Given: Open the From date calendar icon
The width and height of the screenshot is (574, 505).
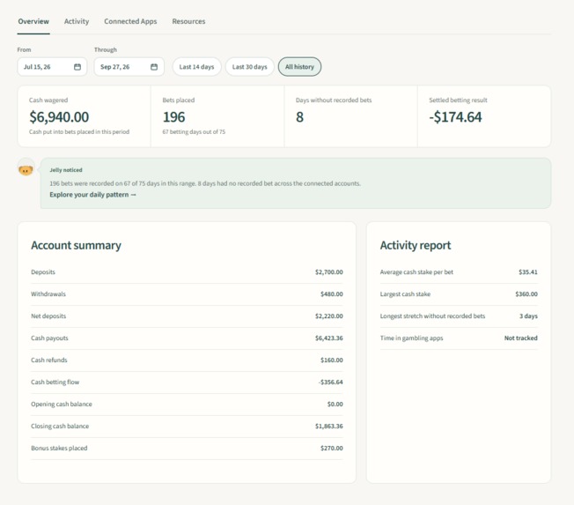Looking at the screenshot, I should [x=77, y=67].
